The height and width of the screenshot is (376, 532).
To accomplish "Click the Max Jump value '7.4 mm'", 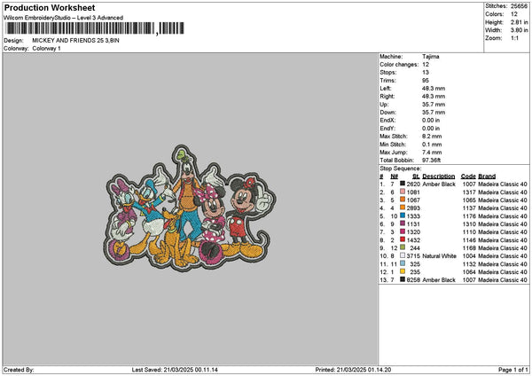I will [432, 153].
